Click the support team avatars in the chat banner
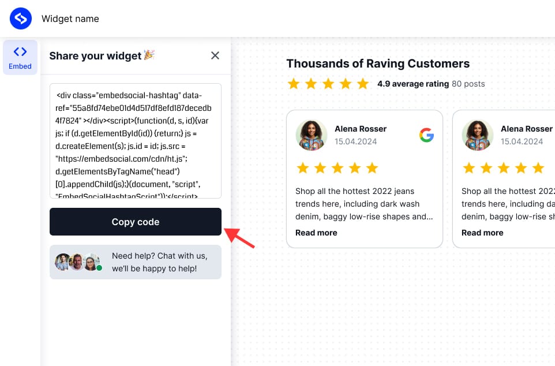The width and height of the screenshot is (555, 366). [x=78, y=262]
